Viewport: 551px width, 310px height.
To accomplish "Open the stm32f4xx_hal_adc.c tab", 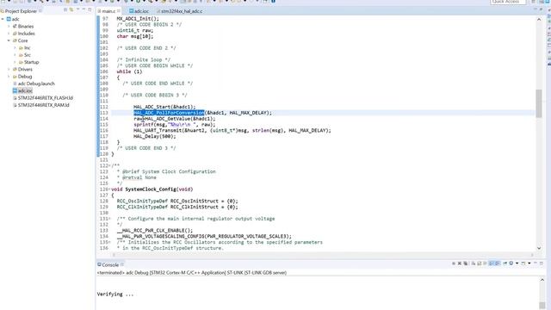I will click(179, 11).
